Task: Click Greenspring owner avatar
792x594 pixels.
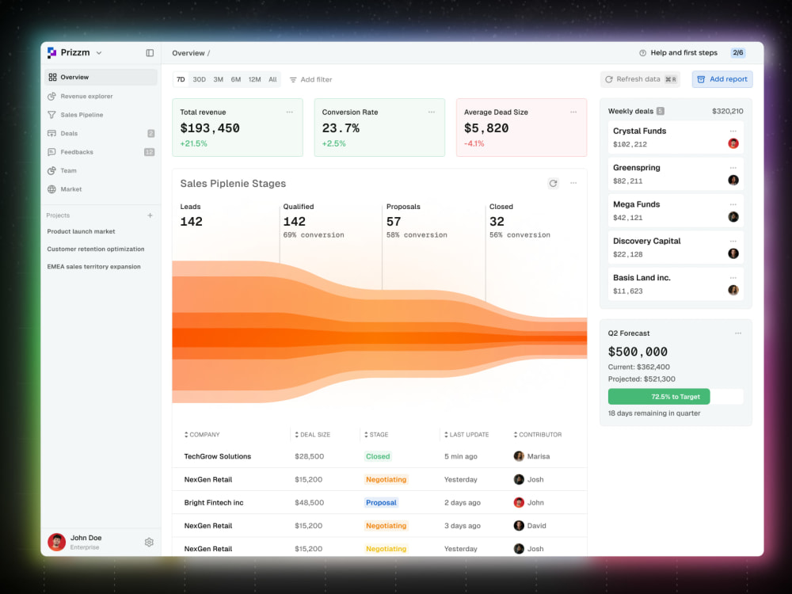Action: 733,181
